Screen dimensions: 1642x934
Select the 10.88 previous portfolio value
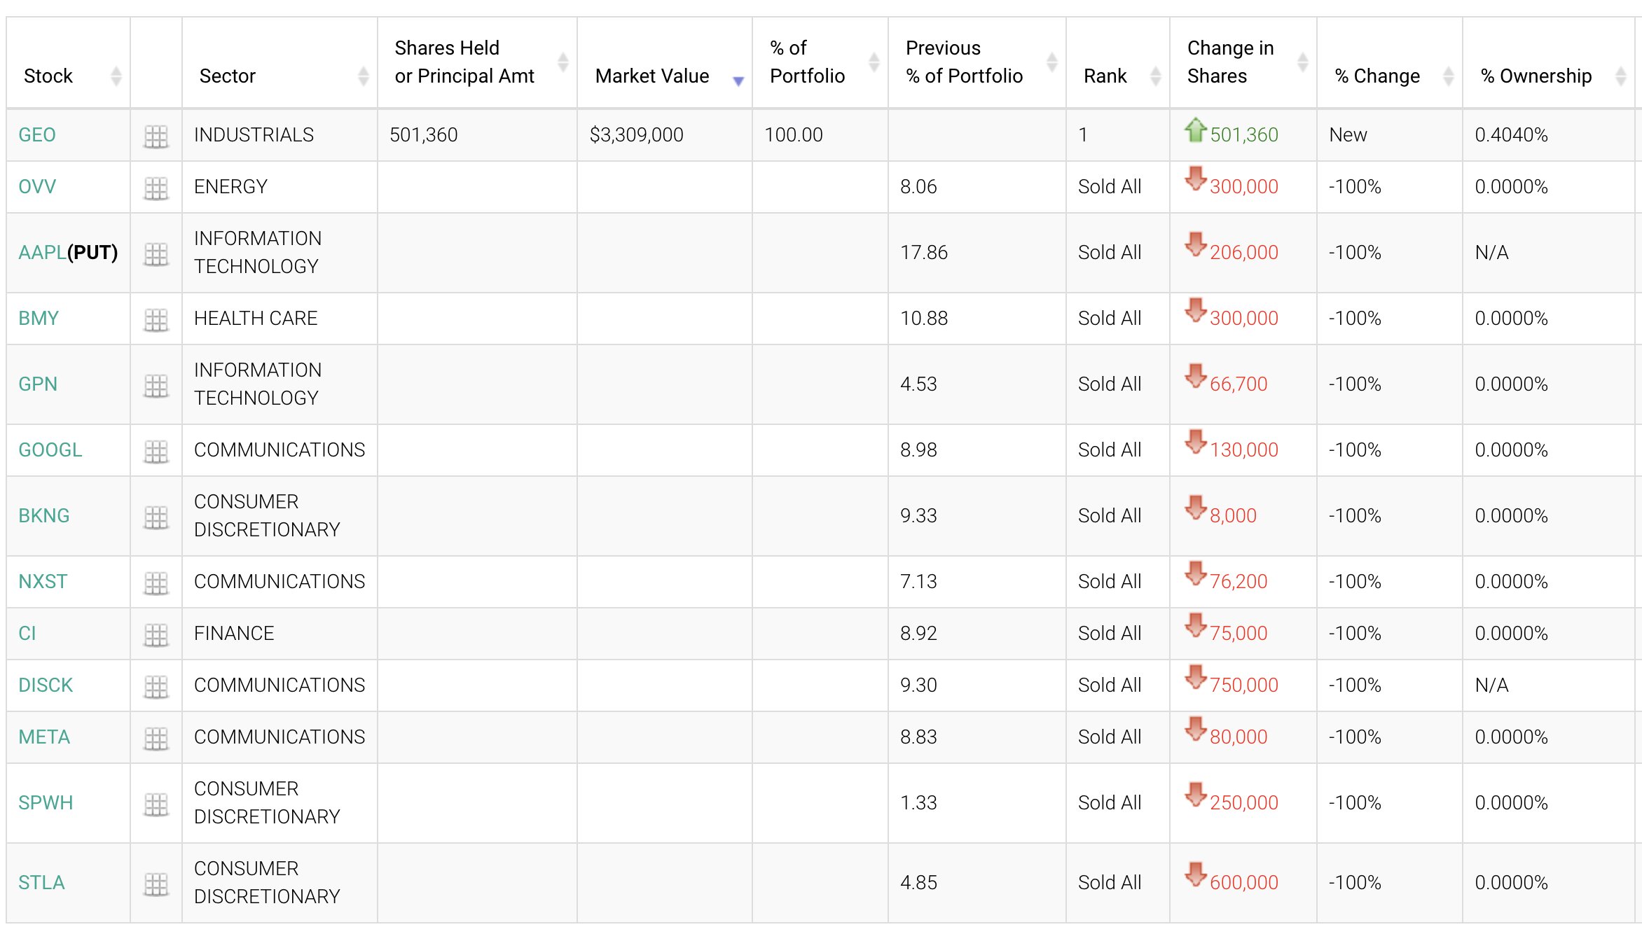[924, 319]
